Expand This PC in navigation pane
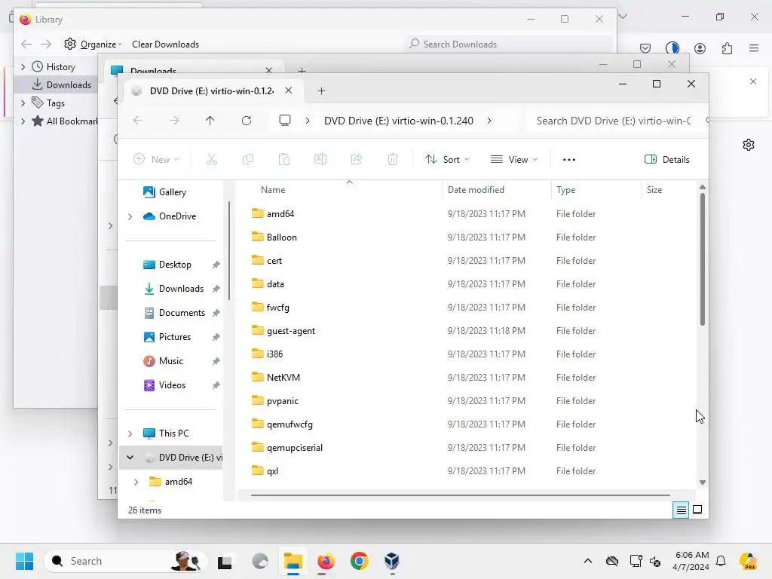Screen dimensions: 772x579 point(130,433)
